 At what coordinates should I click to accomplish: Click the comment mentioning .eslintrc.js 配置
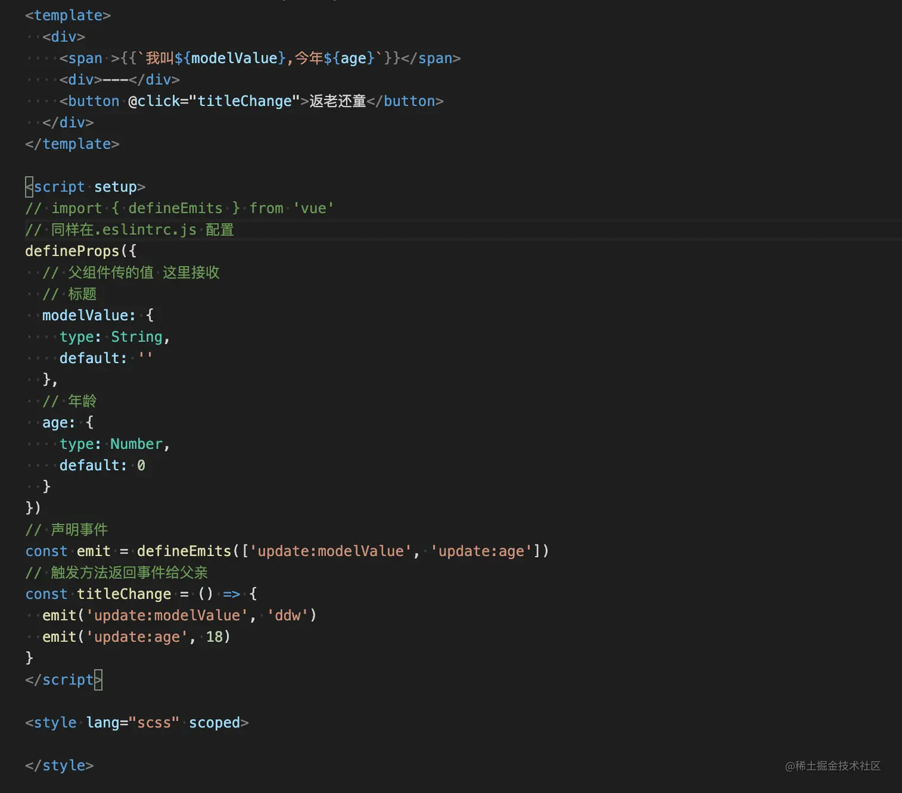tap(129, 230)
